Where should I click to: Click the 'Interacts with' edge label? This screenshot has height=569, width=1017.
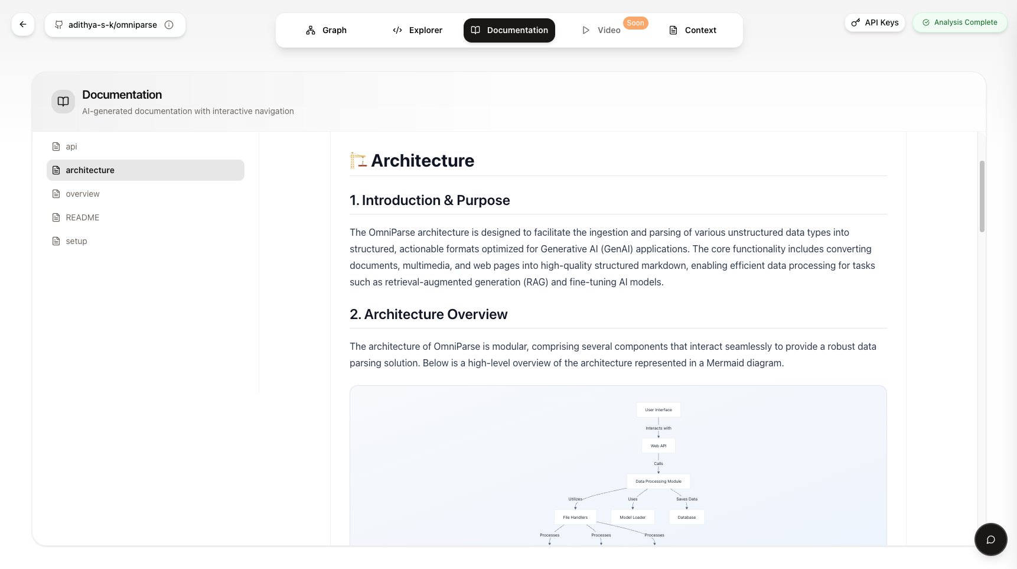click(x=659, y=428)
